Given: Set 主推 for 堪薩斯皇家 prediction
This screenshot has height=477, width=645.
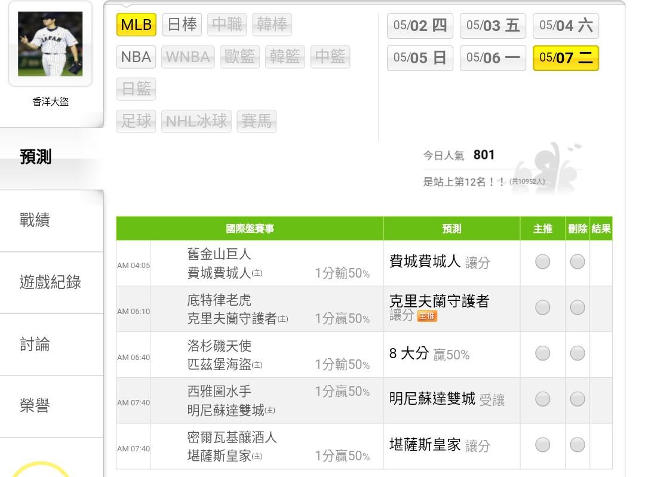Looking at the screenshot, I should [542, 445].
